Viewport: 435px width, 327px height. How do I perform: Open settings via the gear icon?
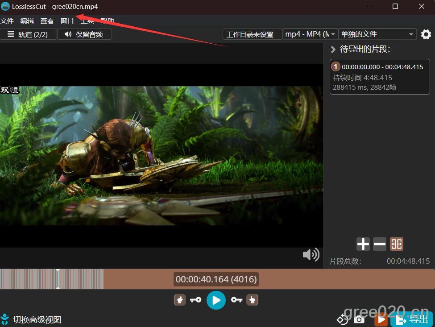coord(426,34)
